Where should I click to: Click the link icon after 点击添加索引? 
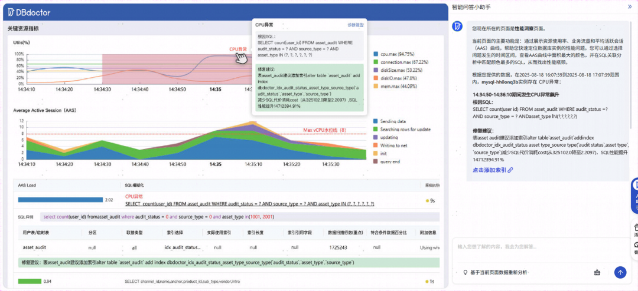(x=510, y=170)
